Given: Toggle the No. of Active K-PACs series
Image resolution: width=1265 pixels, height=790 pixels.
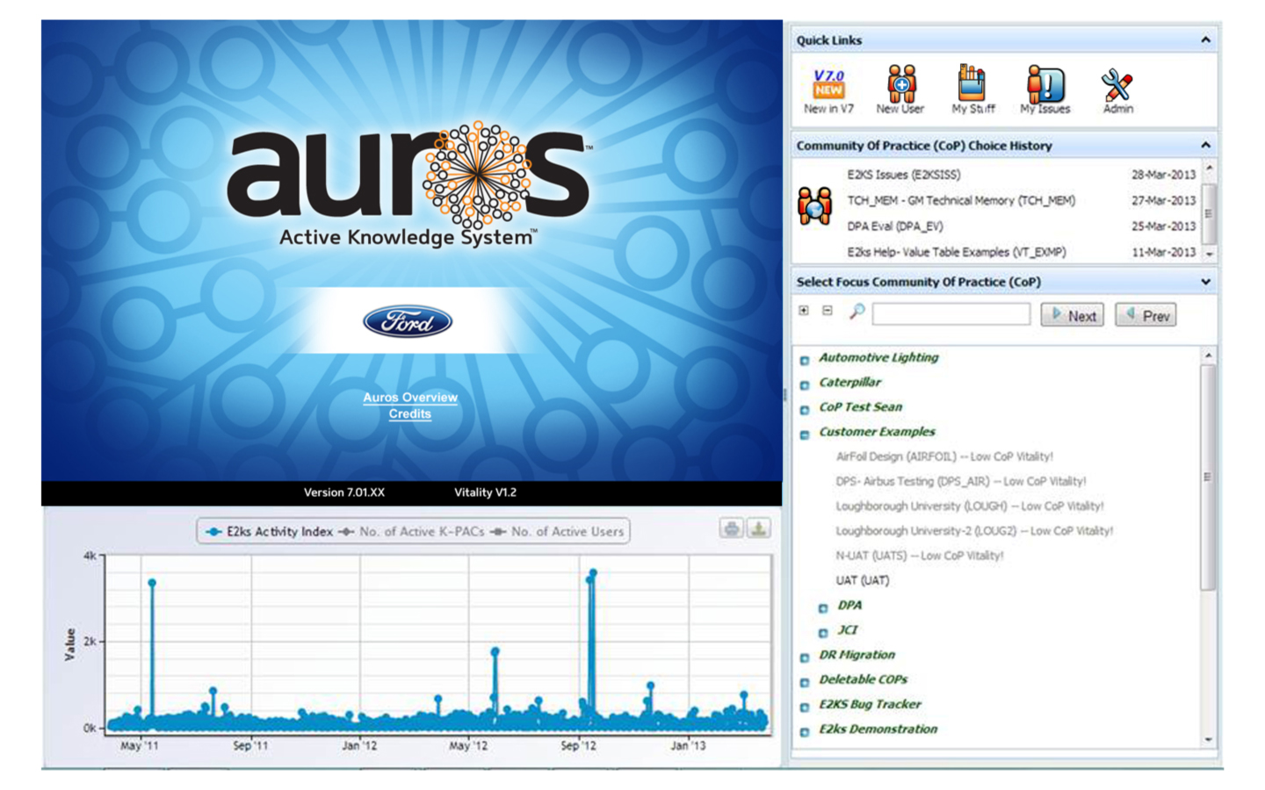Looking at the screenshot, I should point(411,532).
